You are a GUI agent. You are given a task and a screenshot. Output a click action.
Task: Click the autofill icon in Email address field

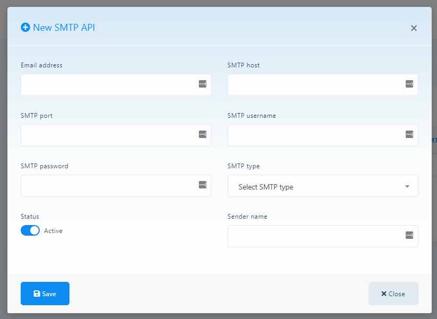point(202,84)
